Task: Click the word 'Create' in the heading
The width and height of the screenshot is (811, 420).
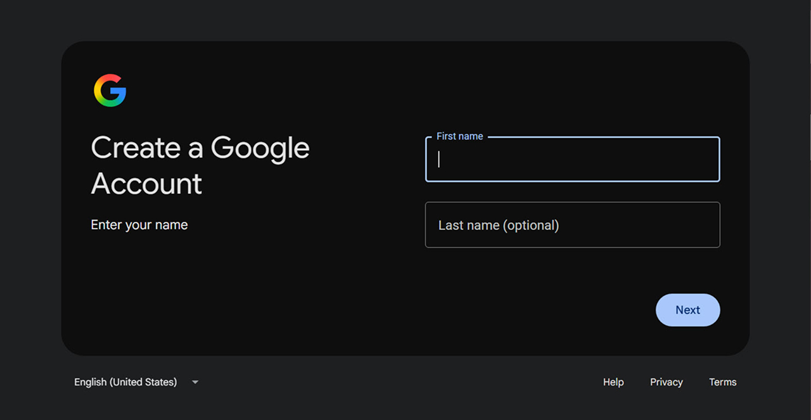Action: tap(136, 148)
